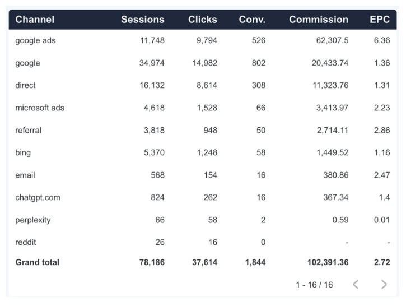Pick the perplexity channel row
The image size is (406, 306).
click(33, 220)
